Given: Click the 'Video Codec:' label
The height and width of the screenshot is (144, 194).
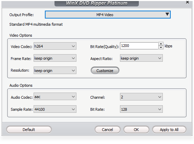Looking at the screenshot, I should point(21,47).
